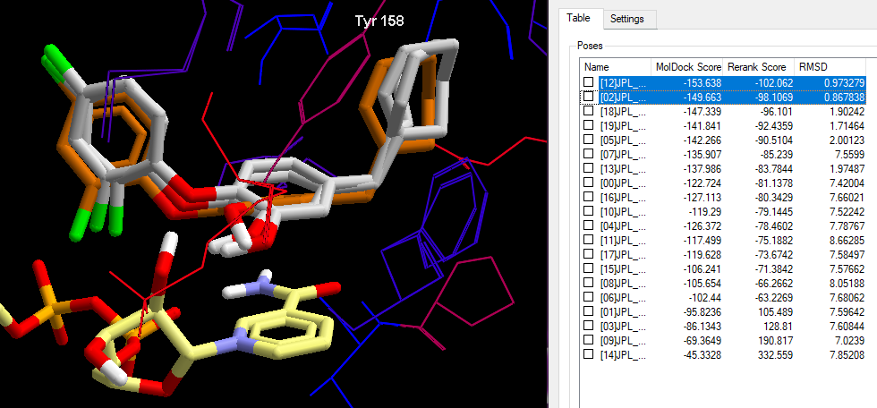Click Rerank Score 332.559 cell
Screen dimensions: 877x408
pos(777,354)
